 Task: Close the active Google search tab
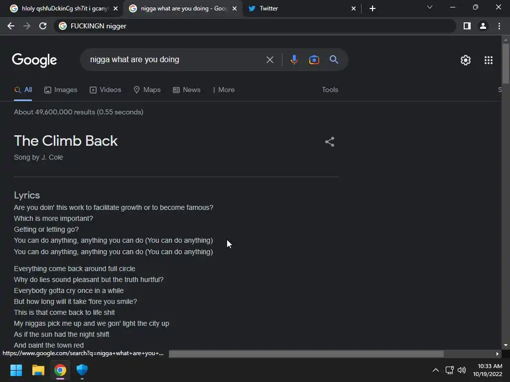pyautogui.click(x=235, y=8)
